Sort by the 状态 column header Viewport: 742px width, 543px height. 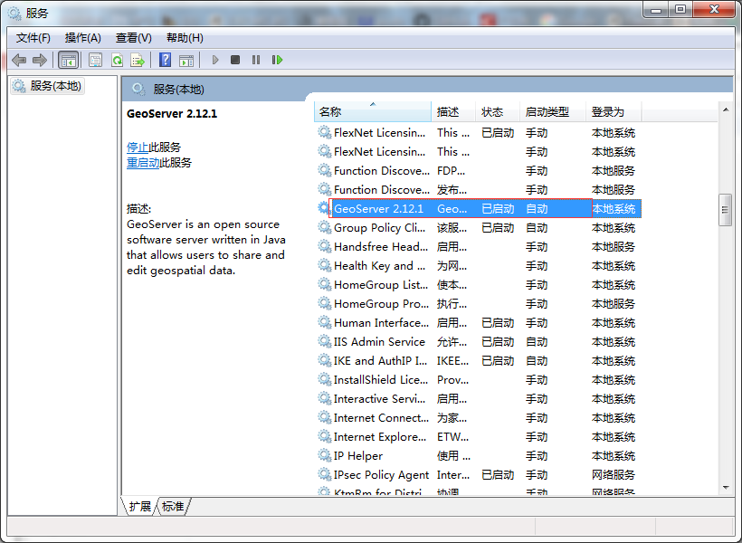pos(498,112)
